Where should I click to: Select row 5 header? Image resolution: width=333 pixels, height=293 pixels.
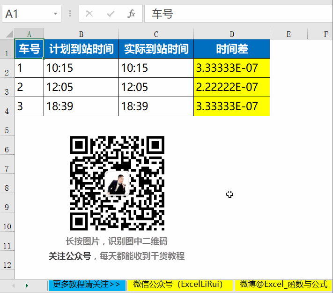[x=7, y=126]
